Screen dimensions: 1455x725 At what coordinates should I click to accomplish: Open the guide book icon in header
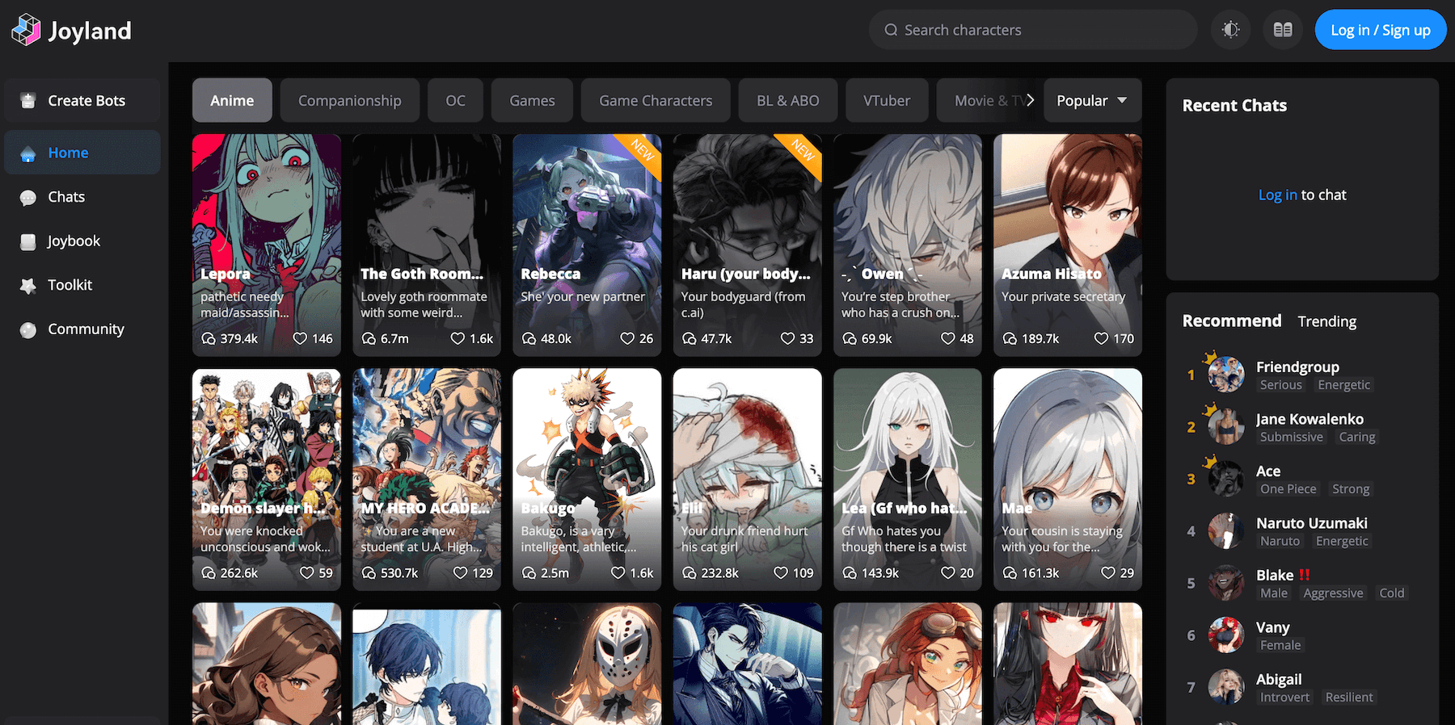point(1283,30)
